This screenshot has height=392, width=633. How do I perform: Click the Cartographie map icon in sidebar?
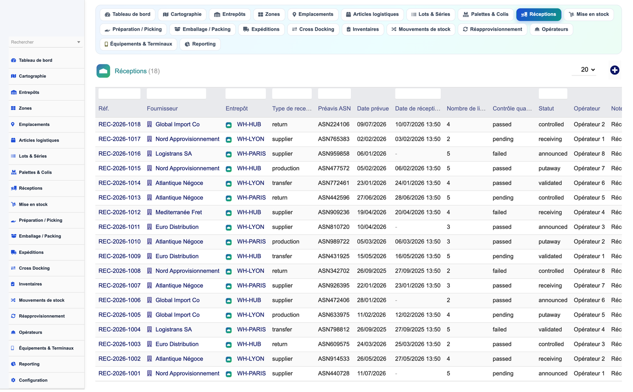click(13, 76)
